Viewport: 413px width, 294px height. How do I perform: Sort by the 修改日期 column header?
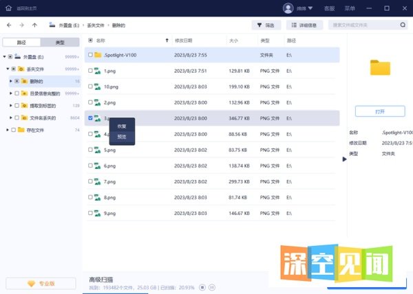pos(184,41)
